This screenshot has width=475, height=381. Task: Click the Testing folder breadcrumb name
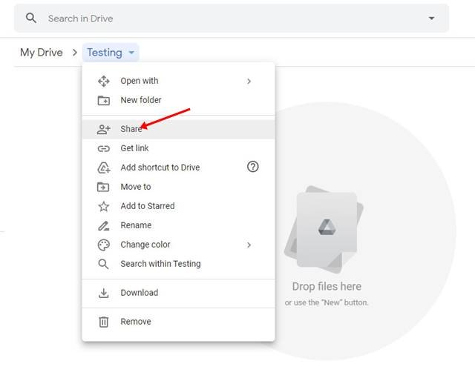click(x=105, y=53)
